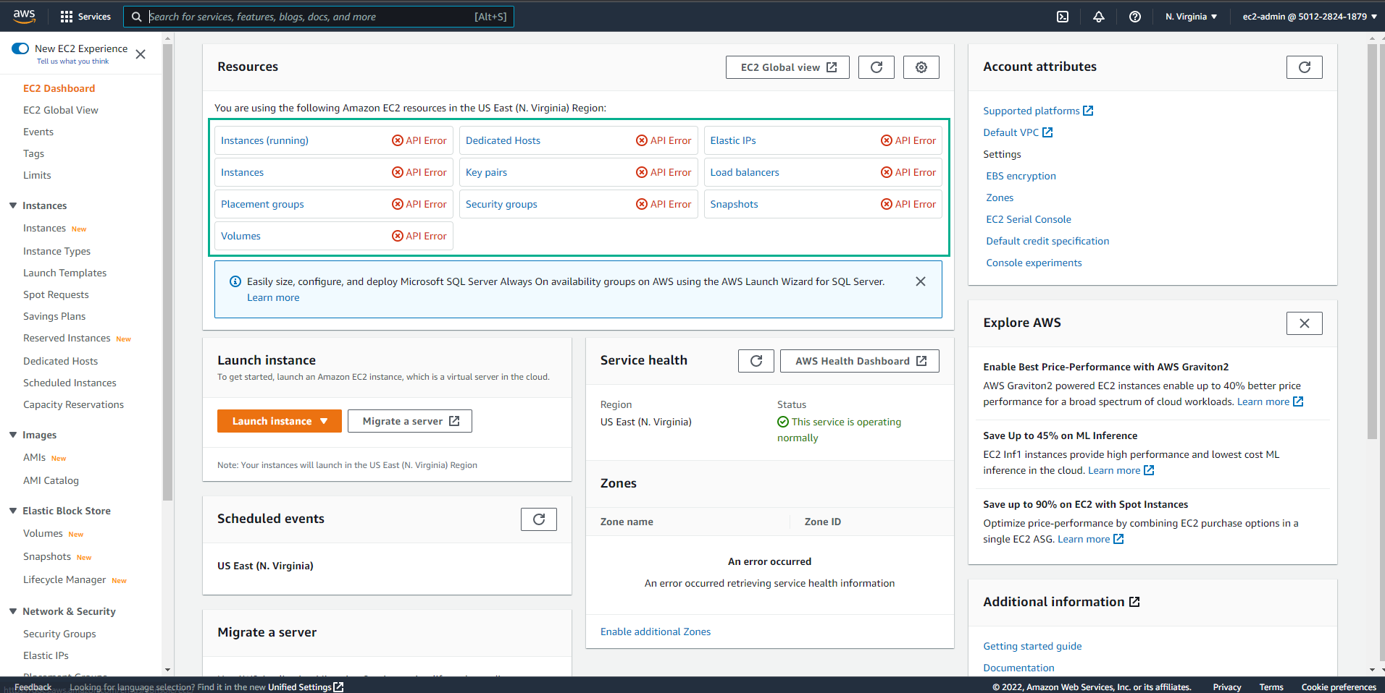
Task: Click the Default VPC external link icon
Action: 1047,132
